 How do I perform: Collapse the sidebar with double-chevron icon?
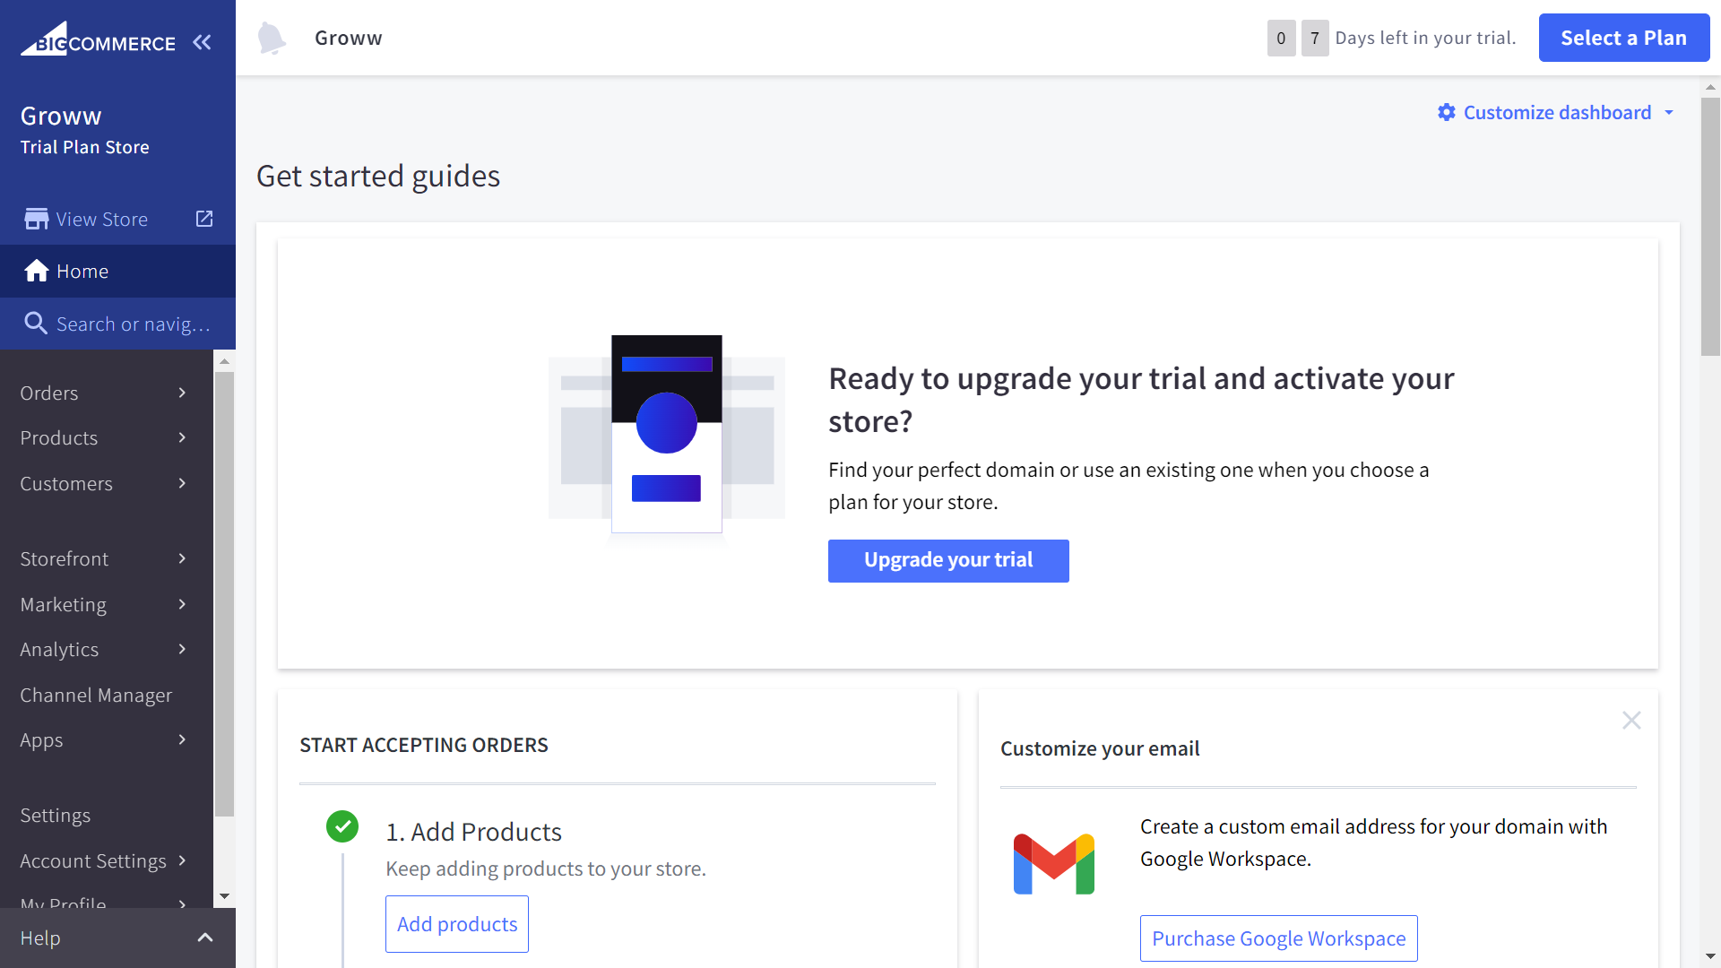click(202, 42)
